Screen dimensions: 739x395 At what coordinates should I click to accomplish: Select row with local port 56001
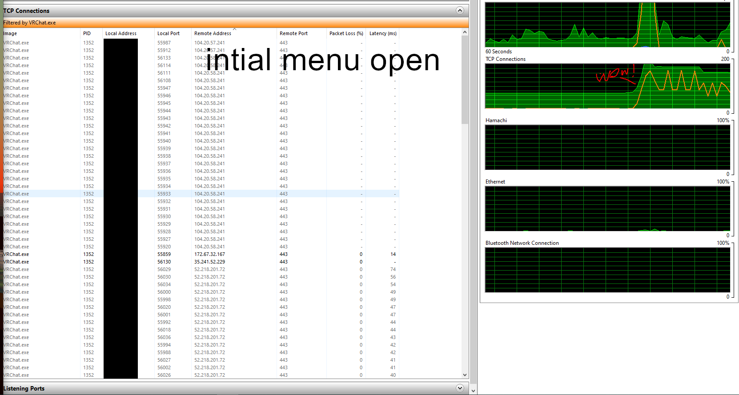pos(201,315)
